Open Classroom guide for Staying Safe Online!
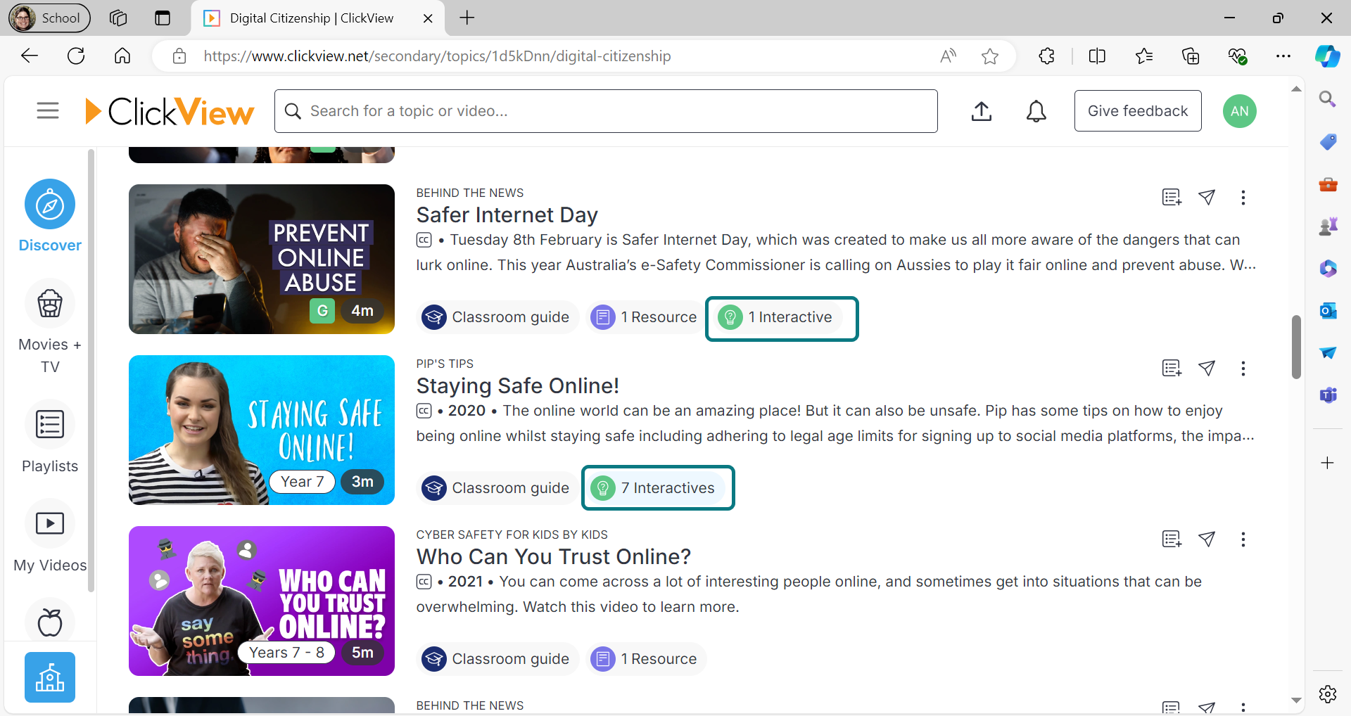 (497, 488)
